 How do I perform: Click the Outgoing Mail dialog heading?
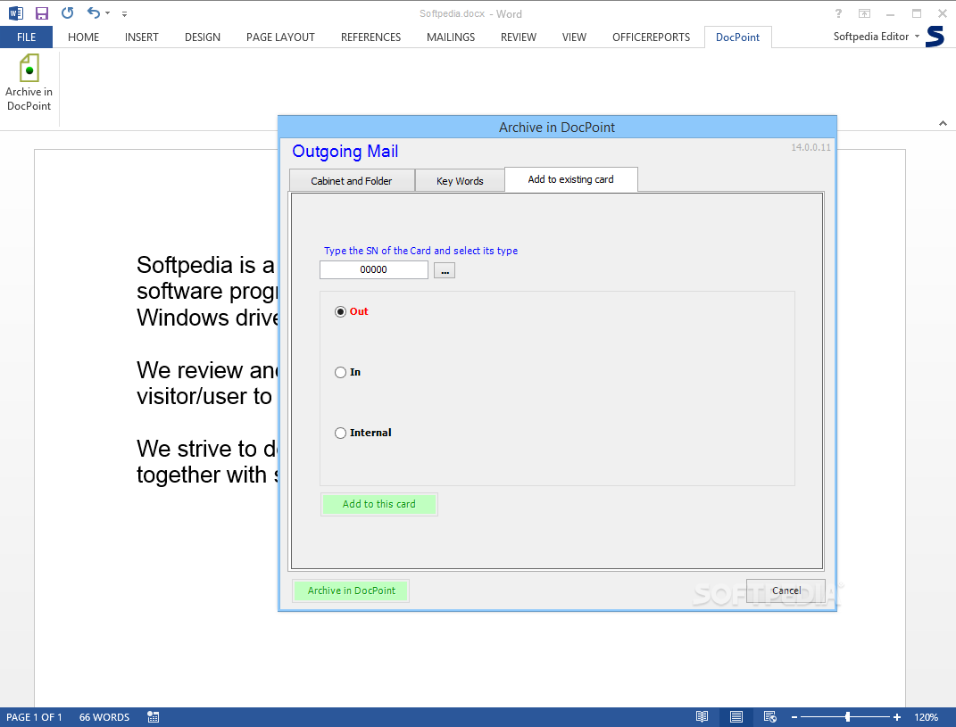coord(345,151)
